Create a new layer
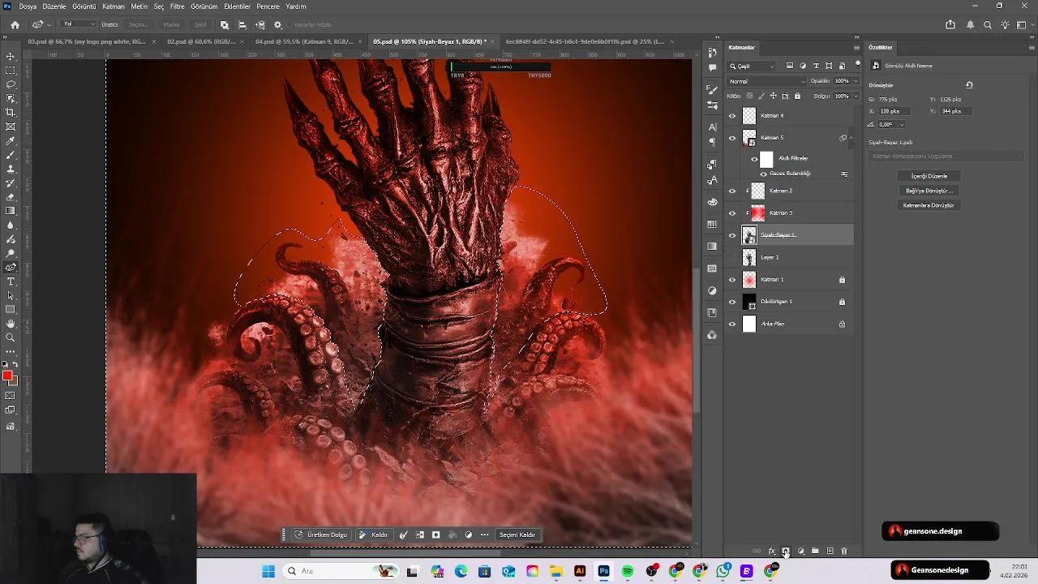Viewport: 1038px width, 584px height. click(830, 552)
